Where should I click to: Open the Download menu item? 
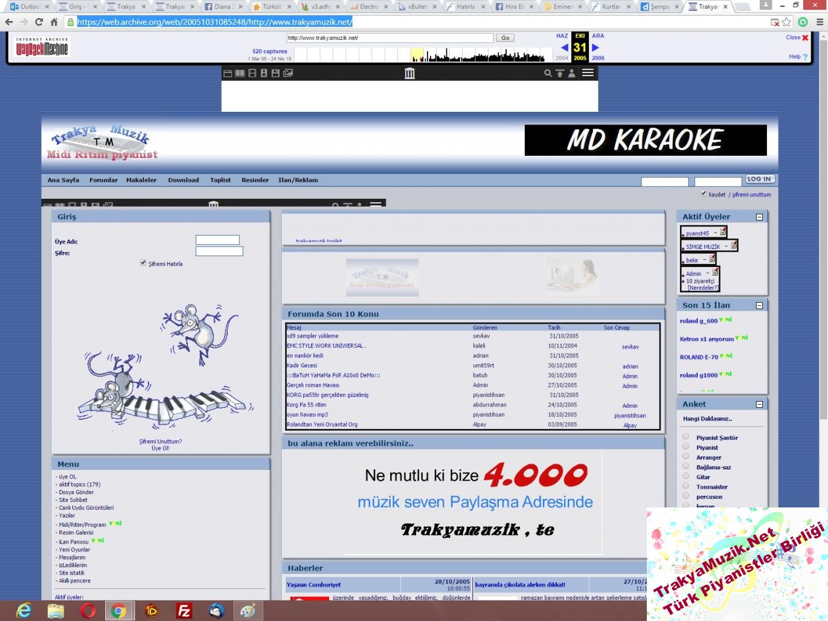[x=183, y=180]
